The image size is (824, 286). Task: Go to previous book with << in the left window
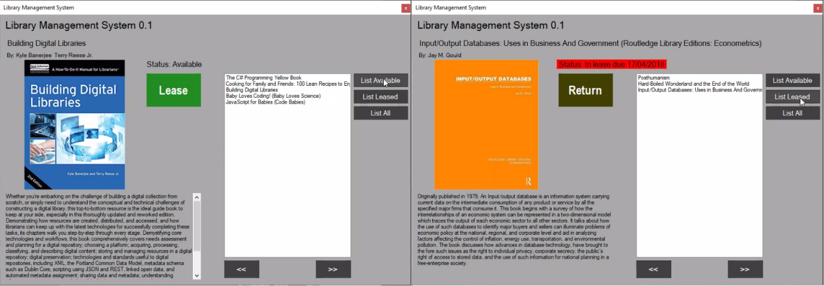click(242, 269)
